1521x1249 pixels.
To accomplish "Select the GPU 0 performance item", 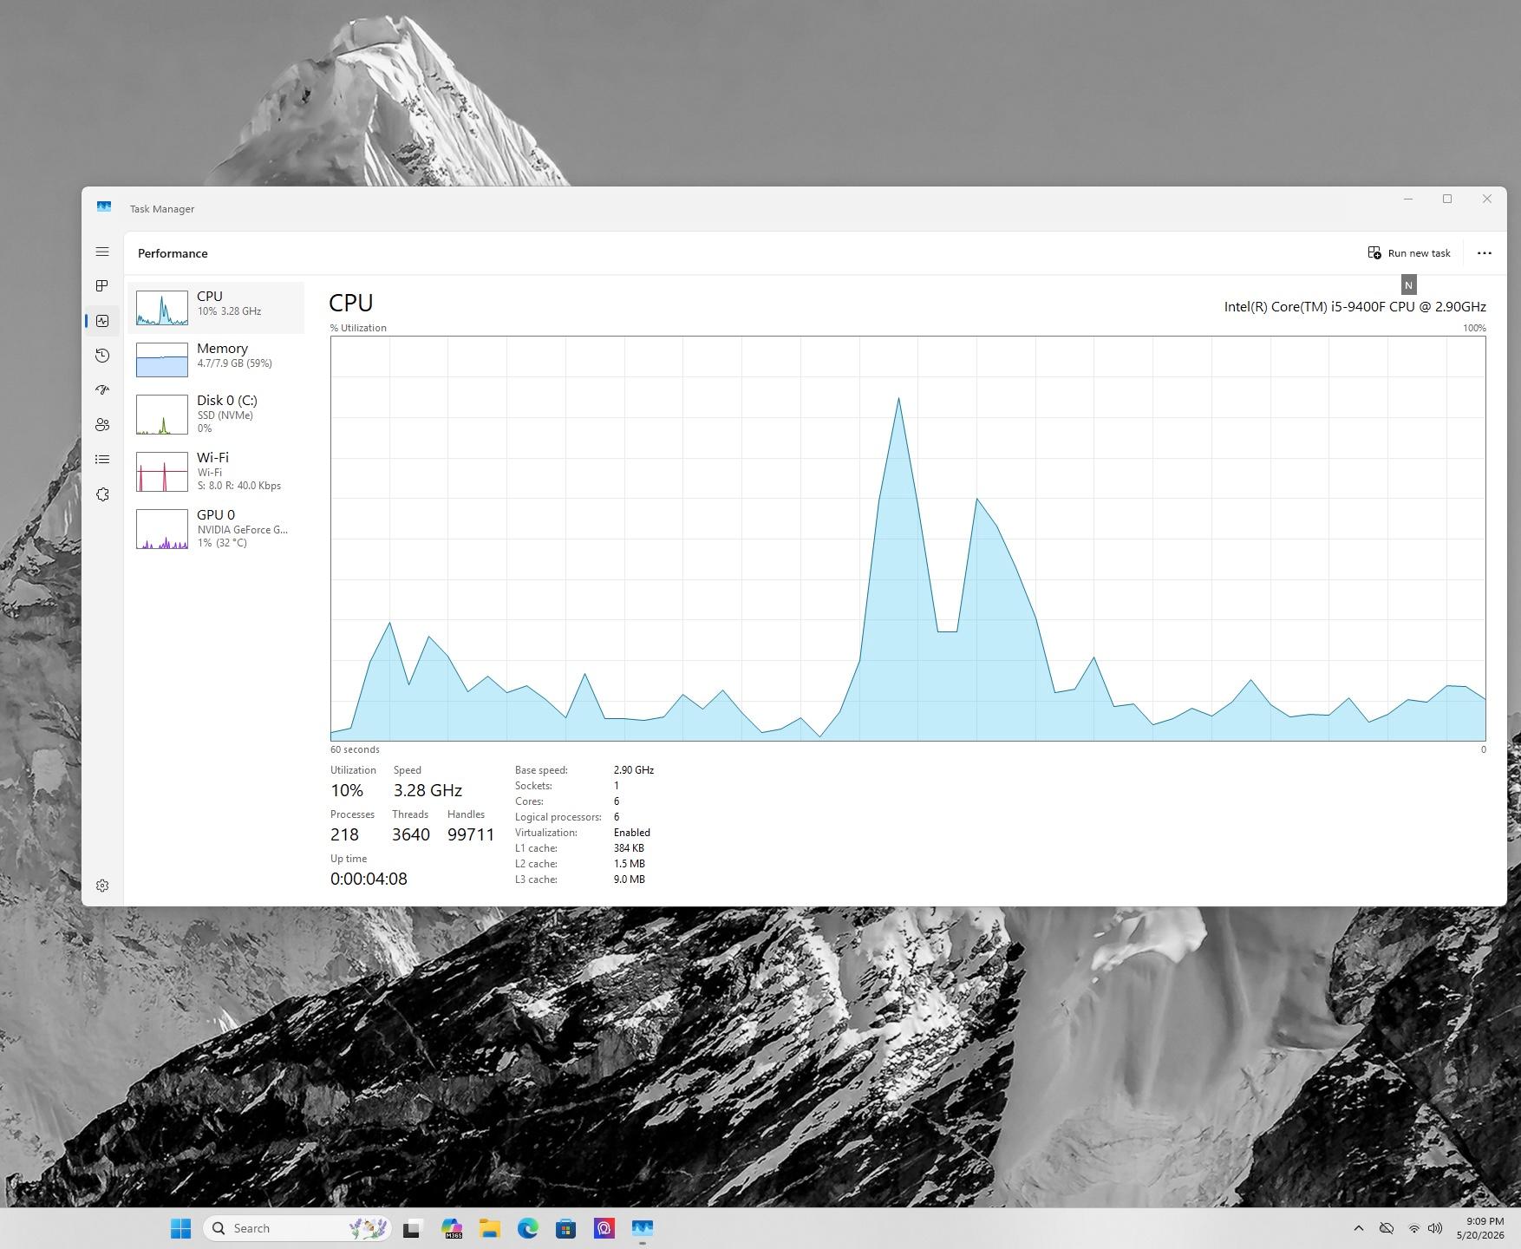I will coord(216,528).
